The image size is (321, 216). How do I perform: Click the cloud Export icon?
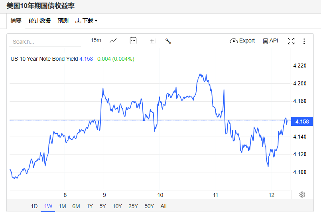[234, 41]
